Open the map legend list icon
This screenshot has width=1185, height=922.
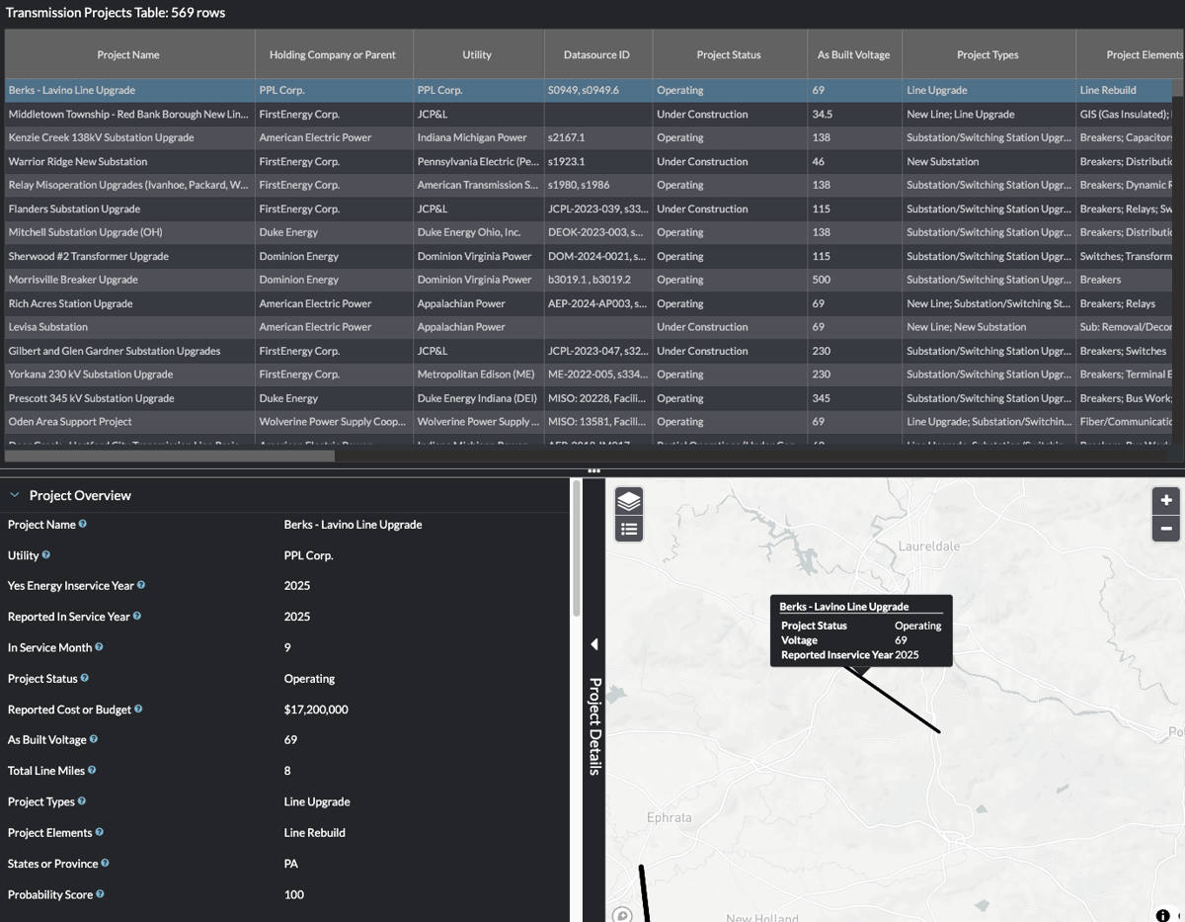pyautogui.click(x=629, y=529)
